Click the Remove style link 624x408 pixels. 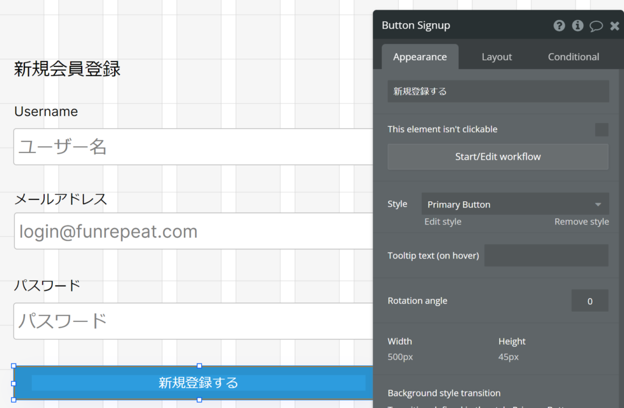click(x=581, y=221)
